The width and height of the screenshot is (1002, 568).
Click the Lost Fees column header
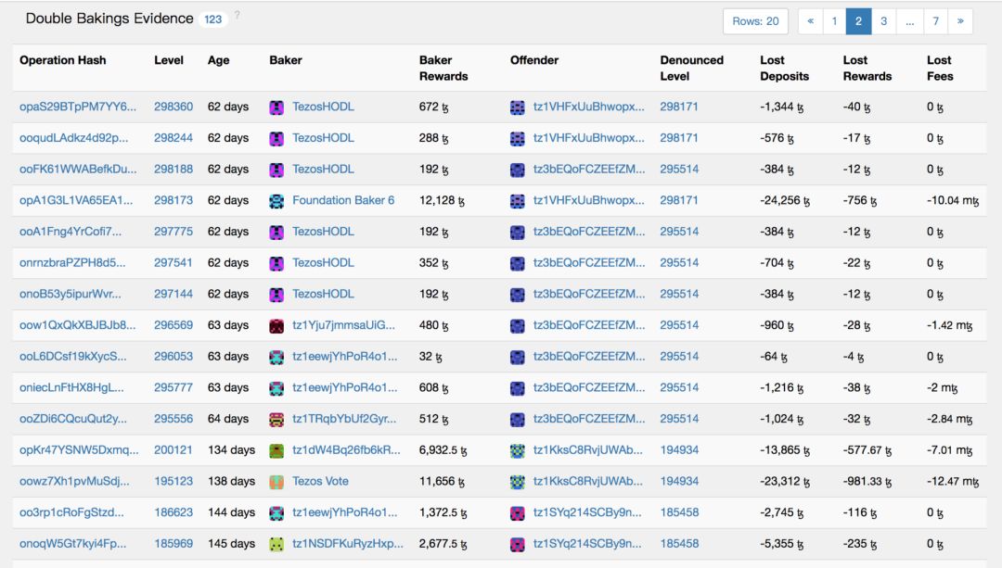940,69
